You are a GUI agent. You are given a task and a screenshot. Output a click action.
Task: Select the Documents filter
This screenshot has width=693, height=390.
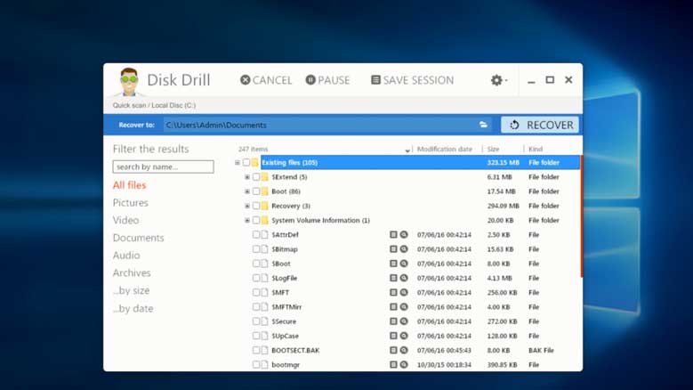pyautogui.click(x=138, y=238)
